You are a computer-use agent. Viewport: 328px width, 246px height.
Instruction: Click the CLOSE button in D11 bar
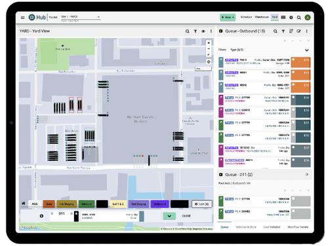[186, 216]
